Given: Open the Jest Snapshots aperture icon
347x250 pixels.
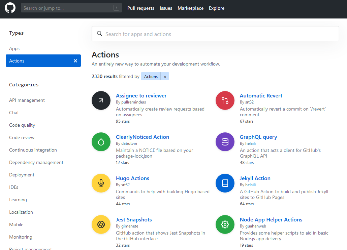Looking at the screenshot, I should click(101, 224).
